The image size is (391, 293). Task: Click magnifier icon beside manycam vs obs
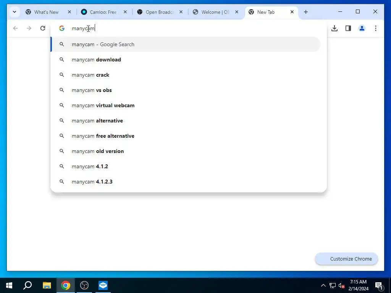[62, 90]
